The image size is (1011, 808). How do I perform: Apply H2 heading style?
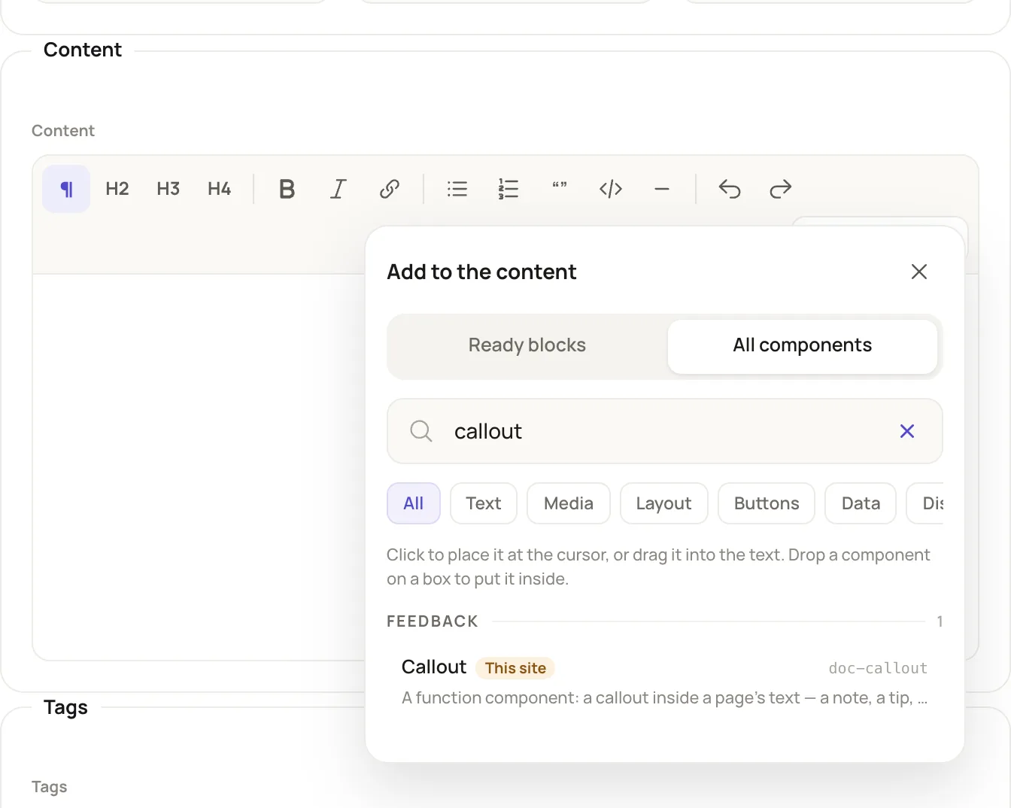[117, 189]
